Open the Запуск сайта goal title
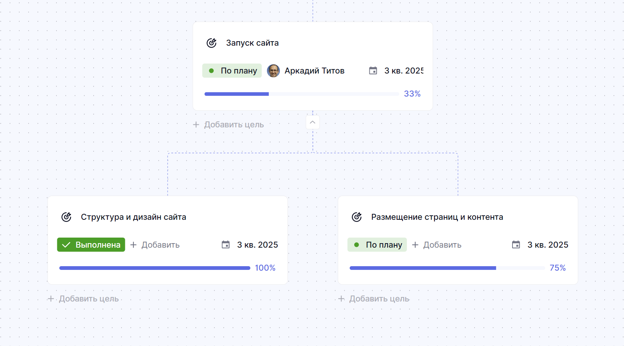The height and width of the screenshot is (346, 624). (x=252, y=43)
